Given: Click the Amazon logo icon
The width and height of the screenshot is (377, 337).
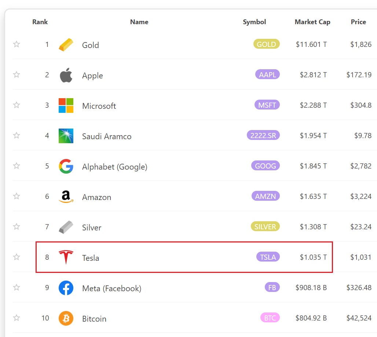Looking at the screenshot, I should [x=66, y=197].
